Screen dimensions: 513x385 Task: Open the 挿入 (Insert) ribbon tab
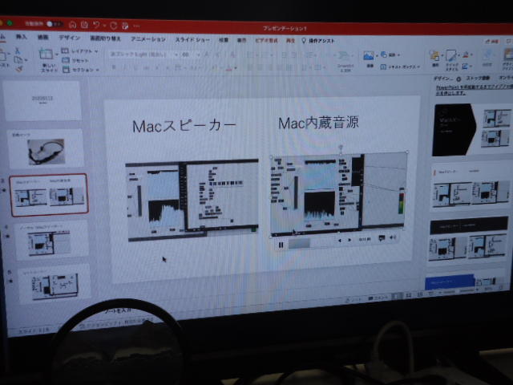[x=22, y=37]
